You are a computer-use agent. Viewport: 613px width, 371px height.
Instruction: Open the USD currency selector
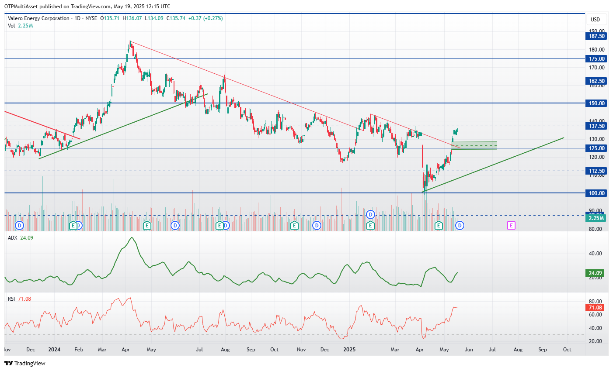pyautogui.click(x=595, y=20)
